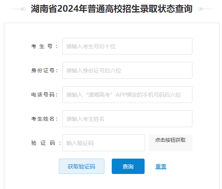Click the blank space below the 查询 button
The width and height of the screenshot is (222, 189).
point(128,181)
